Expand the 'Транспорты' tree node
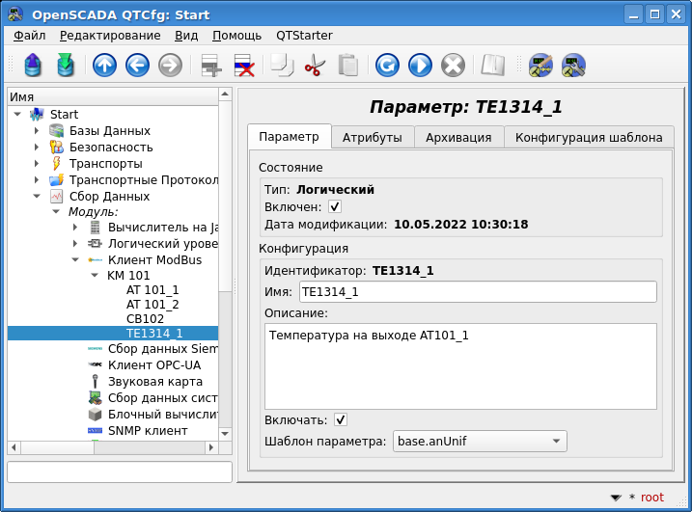 pyautogui.click(x=37, y=164)
